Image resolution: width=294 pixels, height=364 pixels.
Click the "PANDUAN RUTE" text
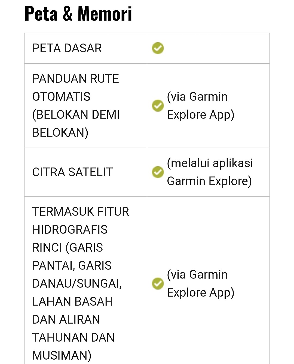coord(75,79)
